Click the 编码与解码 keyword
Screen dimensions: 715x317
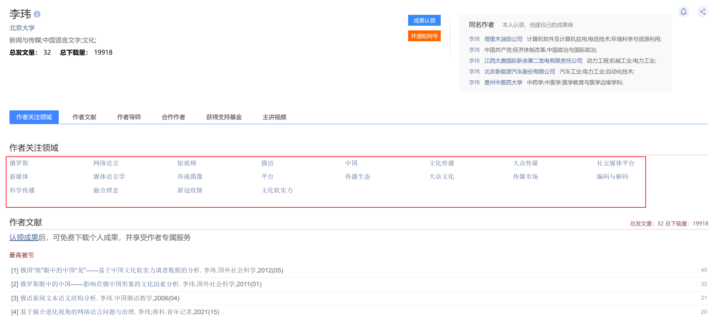(613, 177)
